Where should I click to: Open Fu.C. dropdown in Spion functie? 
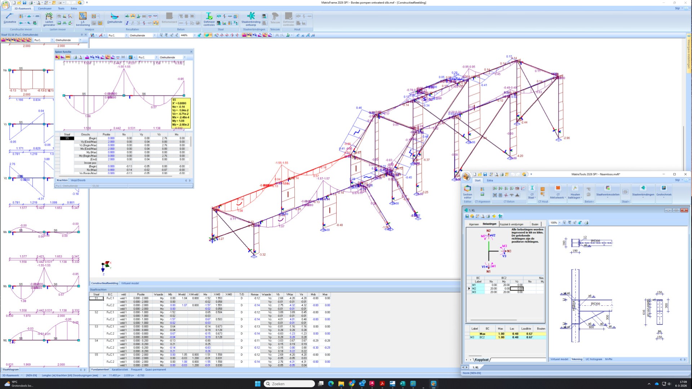pyautogui.click(x=156, y=57)
